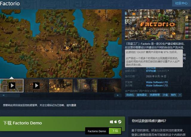This screenshot has width=191, height=137.
Task: Play the second video thumbnail
Action: coord(36,86)
